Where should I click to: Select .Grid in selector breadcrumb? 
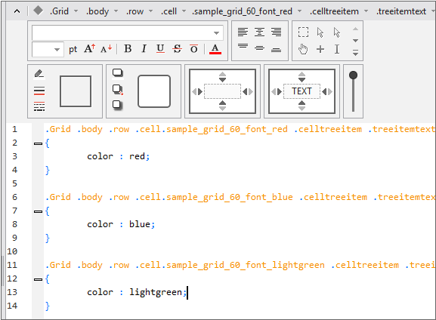tap(59, 11)
